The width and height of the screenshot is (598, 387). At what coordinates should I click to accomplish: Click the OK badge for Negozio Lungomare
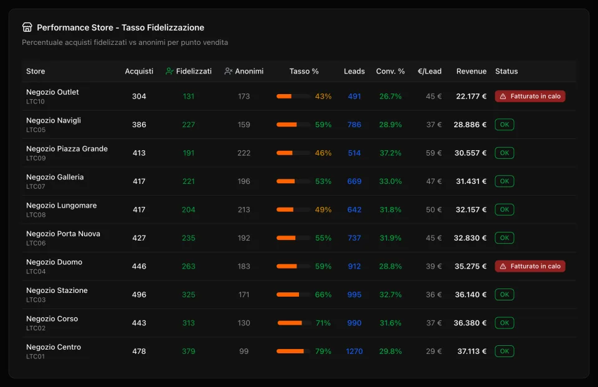(x=505, y=209)
